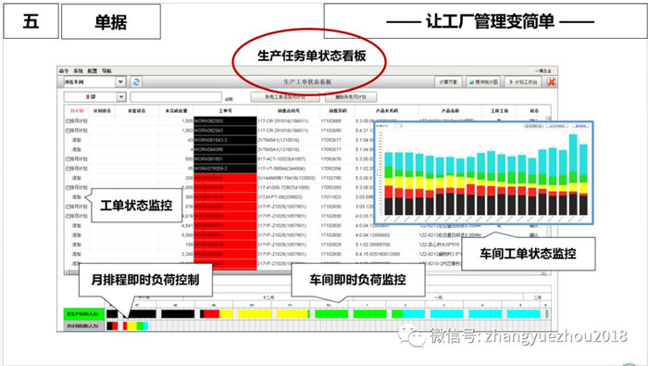Click the add-all-orders-to-month-plan button

[x=285, y=97]
